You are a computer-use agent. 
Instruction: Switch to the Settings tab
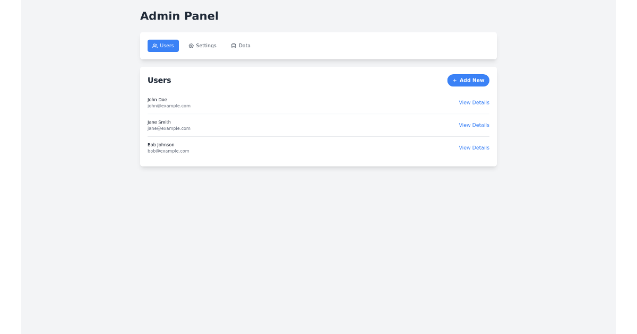(x=202, y=46)
